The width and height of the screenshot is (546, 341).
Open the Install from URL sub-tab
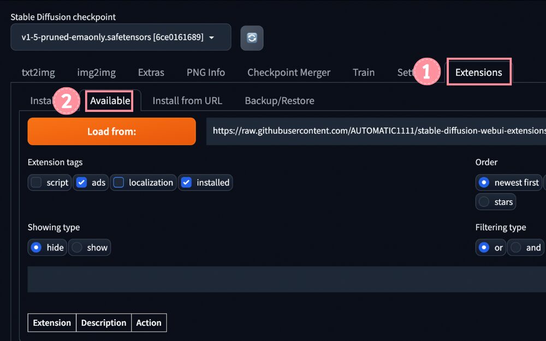coord(187,101)
